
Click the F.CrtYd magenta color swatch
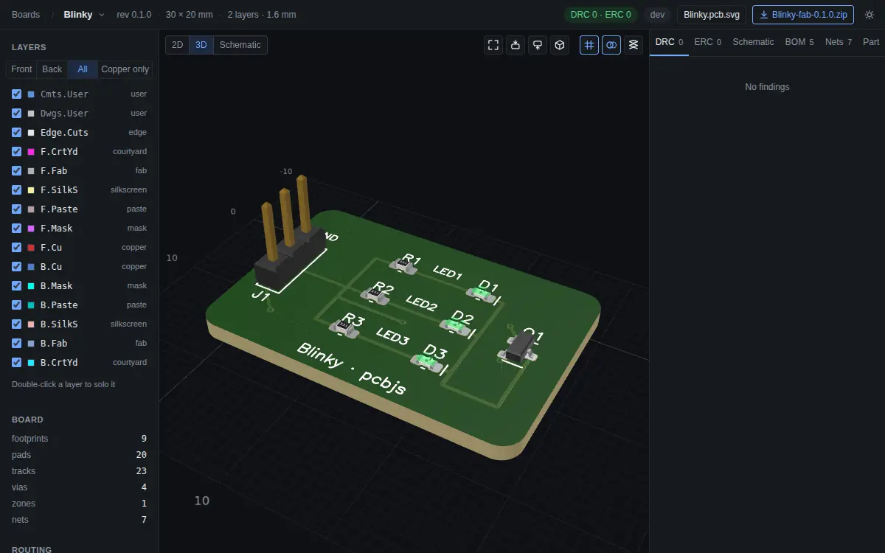(31, 152)
